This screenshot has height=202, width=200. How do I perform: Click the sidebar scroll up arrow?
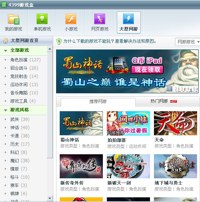(x=50, y=49)
